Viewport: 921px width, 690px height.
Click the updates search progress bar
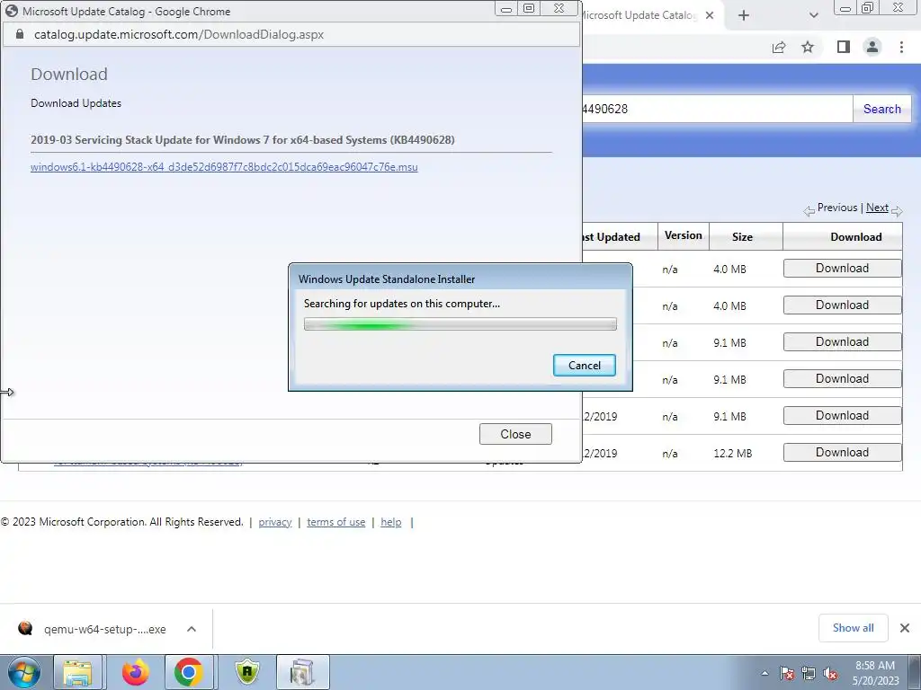(460, 323)
